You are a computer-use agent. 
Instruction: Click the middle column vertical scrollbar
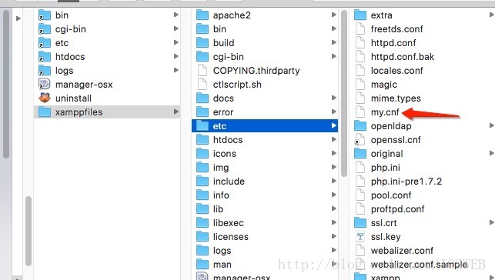tap(344, 93)
